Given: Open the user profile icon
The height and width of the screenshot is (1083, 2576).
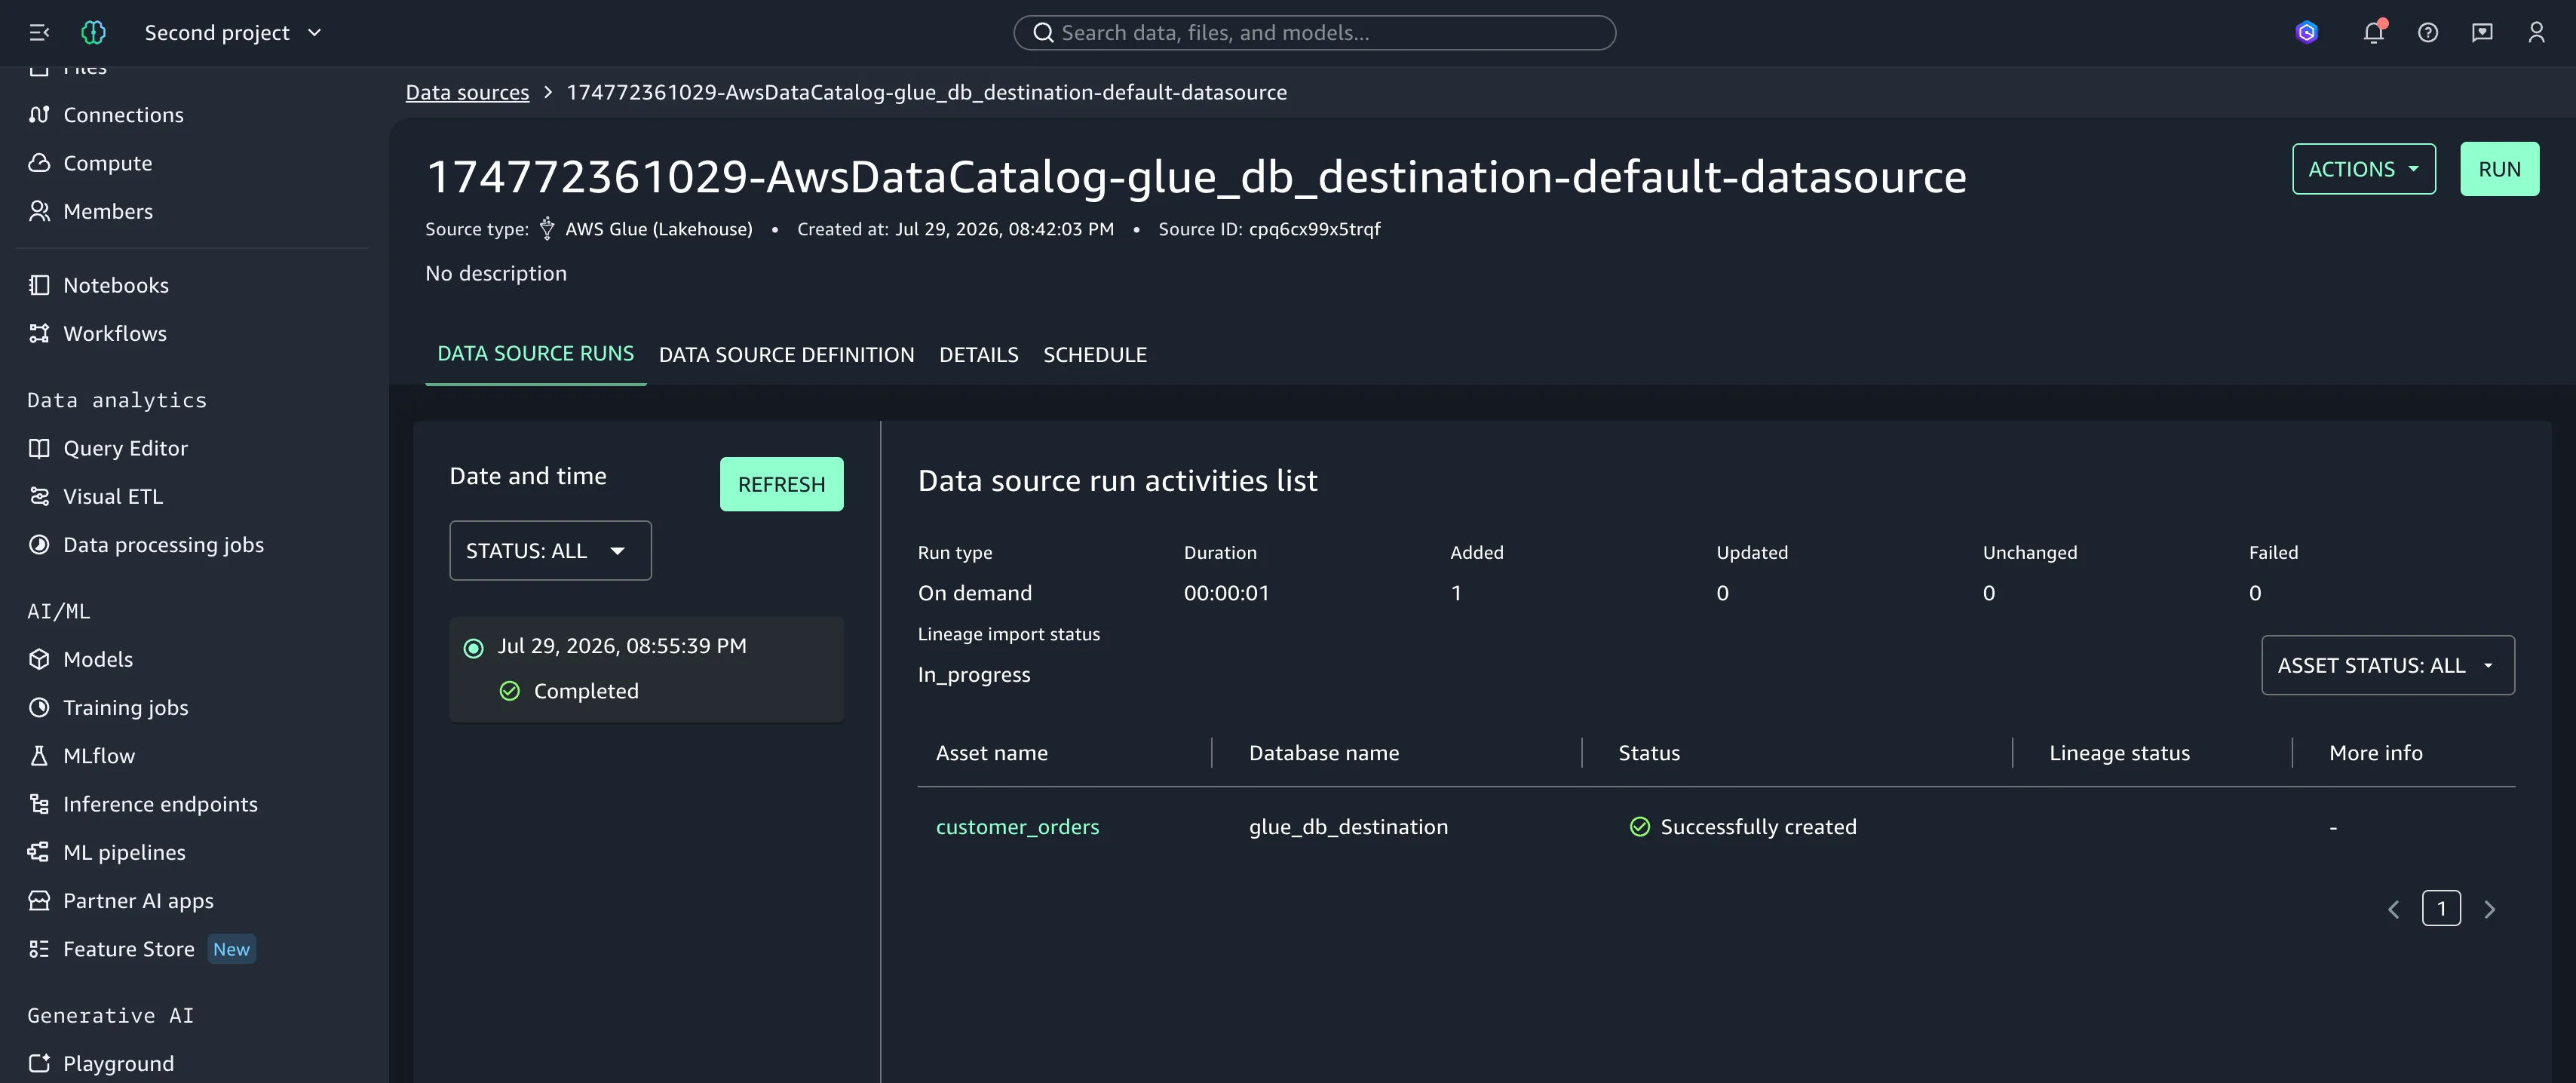Looking at the screenshot, I should [2536, 33].
